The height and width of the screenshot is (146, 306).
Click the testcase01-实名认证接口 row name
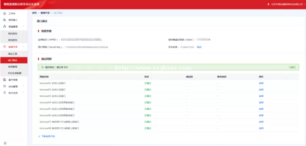tap(52, 83)
